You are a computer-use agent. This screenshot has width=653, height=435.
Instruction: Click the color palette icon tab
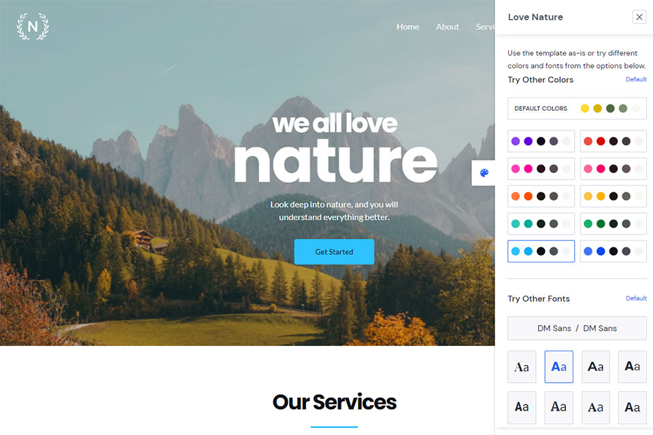coord(484,173)
